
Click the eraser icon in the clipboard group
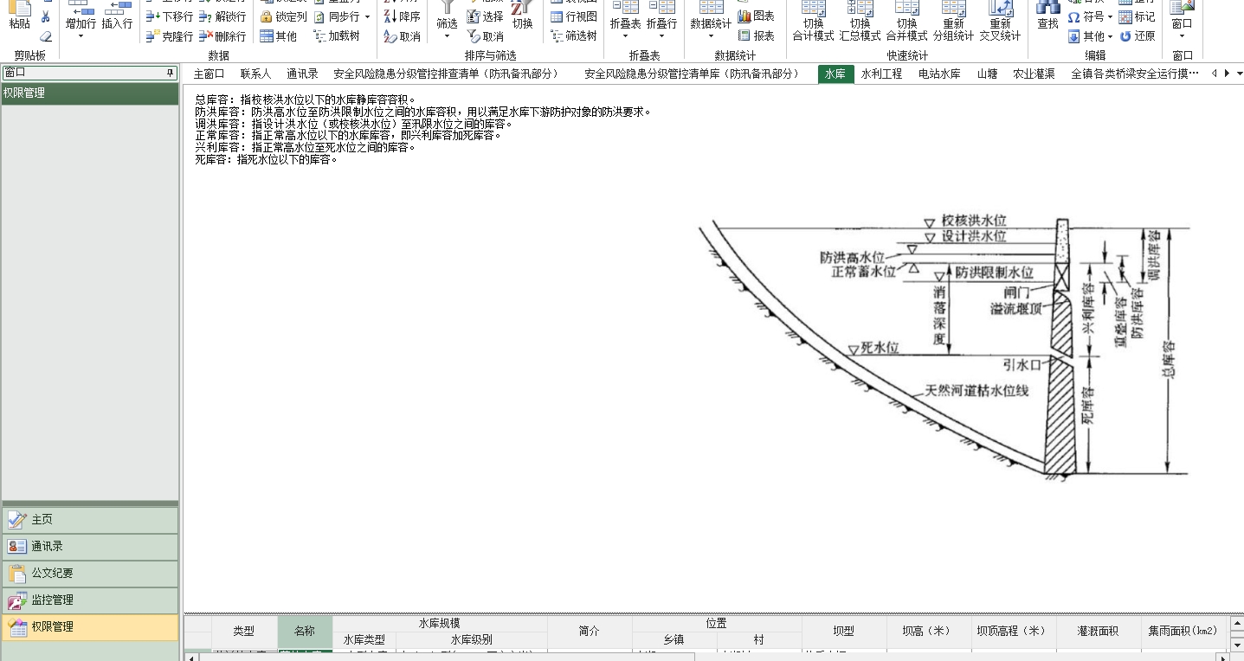45,36
